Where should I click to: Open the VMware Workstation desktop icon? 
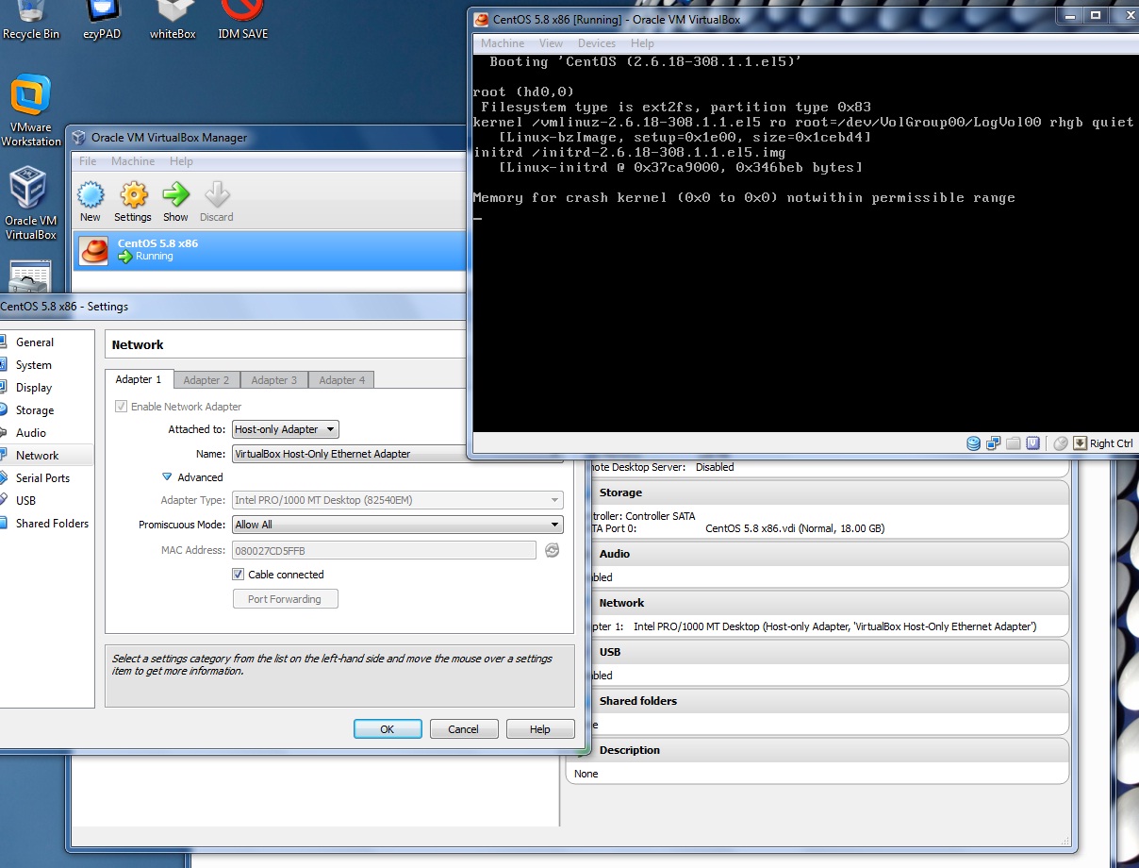tap(30, 111)
